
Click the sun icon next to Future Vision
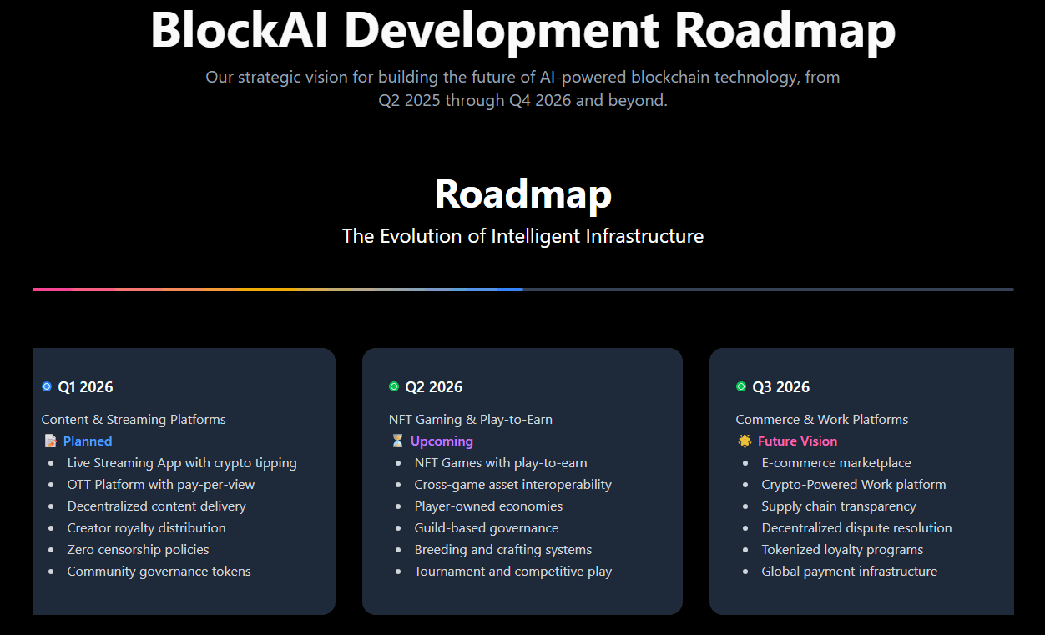point(744,440)
